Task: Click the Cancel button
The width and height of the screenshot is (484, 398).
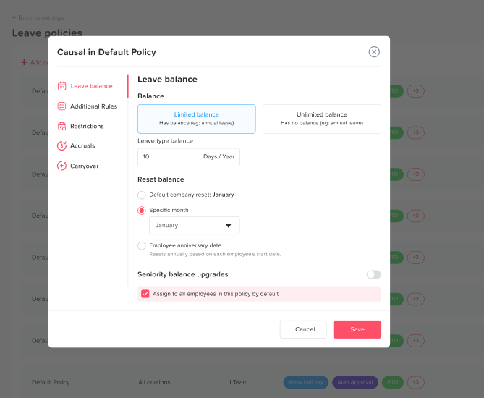Action: pos(303,329)
